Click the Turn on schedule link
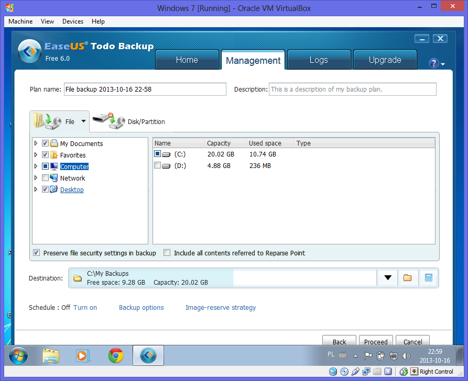The height and width of the screenshot is (381, 468). point(85,307)
